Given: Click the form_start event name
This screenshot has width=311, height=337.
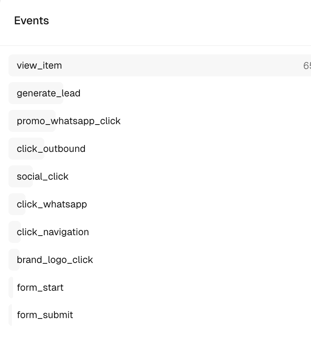Looking at the screenshot, I should click(x=40, y=287).
